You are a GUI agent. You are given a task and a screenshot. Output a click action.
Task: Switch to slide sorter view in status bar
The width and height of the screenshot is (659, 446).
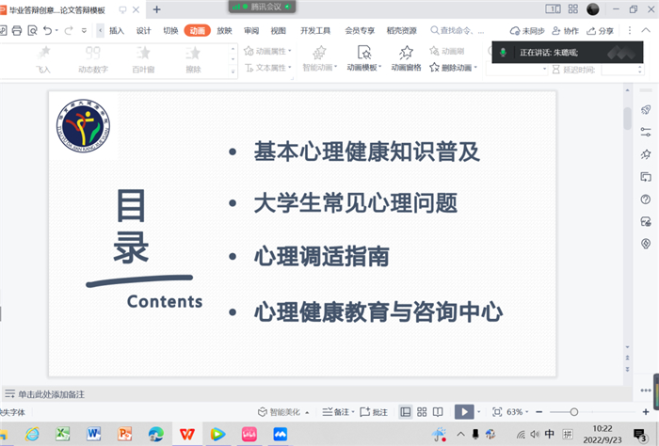click(422, 412)
